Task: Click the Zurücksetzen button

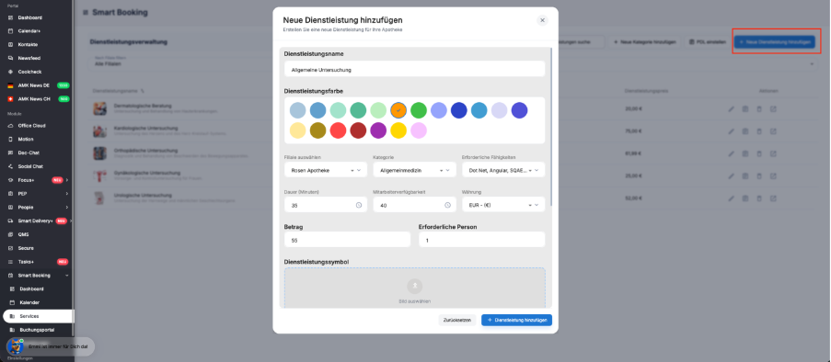Action: coord(457,320)
